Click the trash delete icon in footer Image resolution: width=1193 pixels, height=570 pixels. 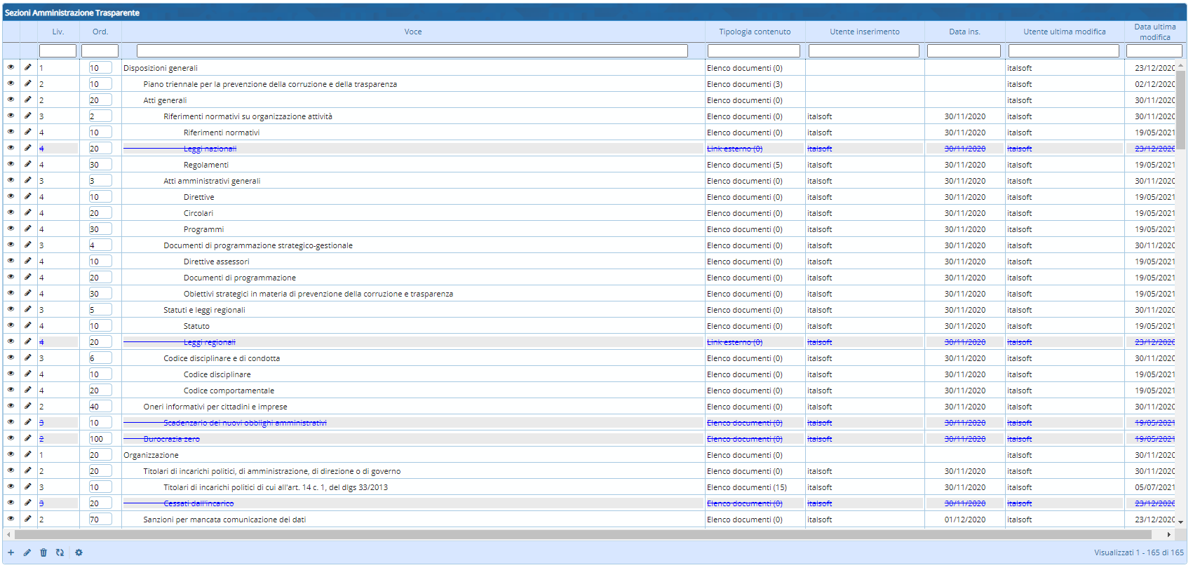[43, 552]
